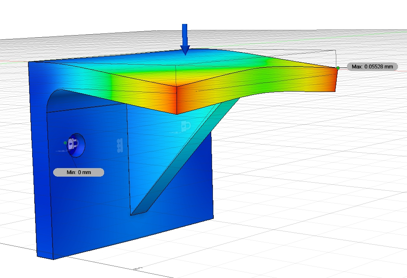Click the Max: 0.05528 mm label
407x278 pixels.
(x=372, y=67)
